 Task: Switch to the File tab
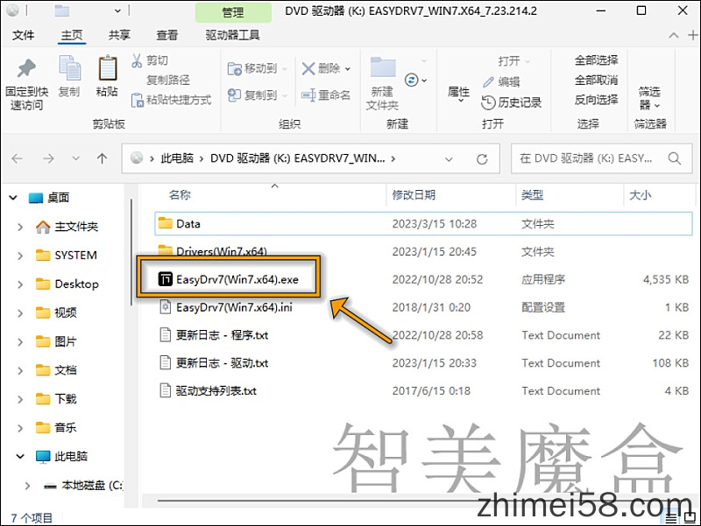click(x=24, y=35)
